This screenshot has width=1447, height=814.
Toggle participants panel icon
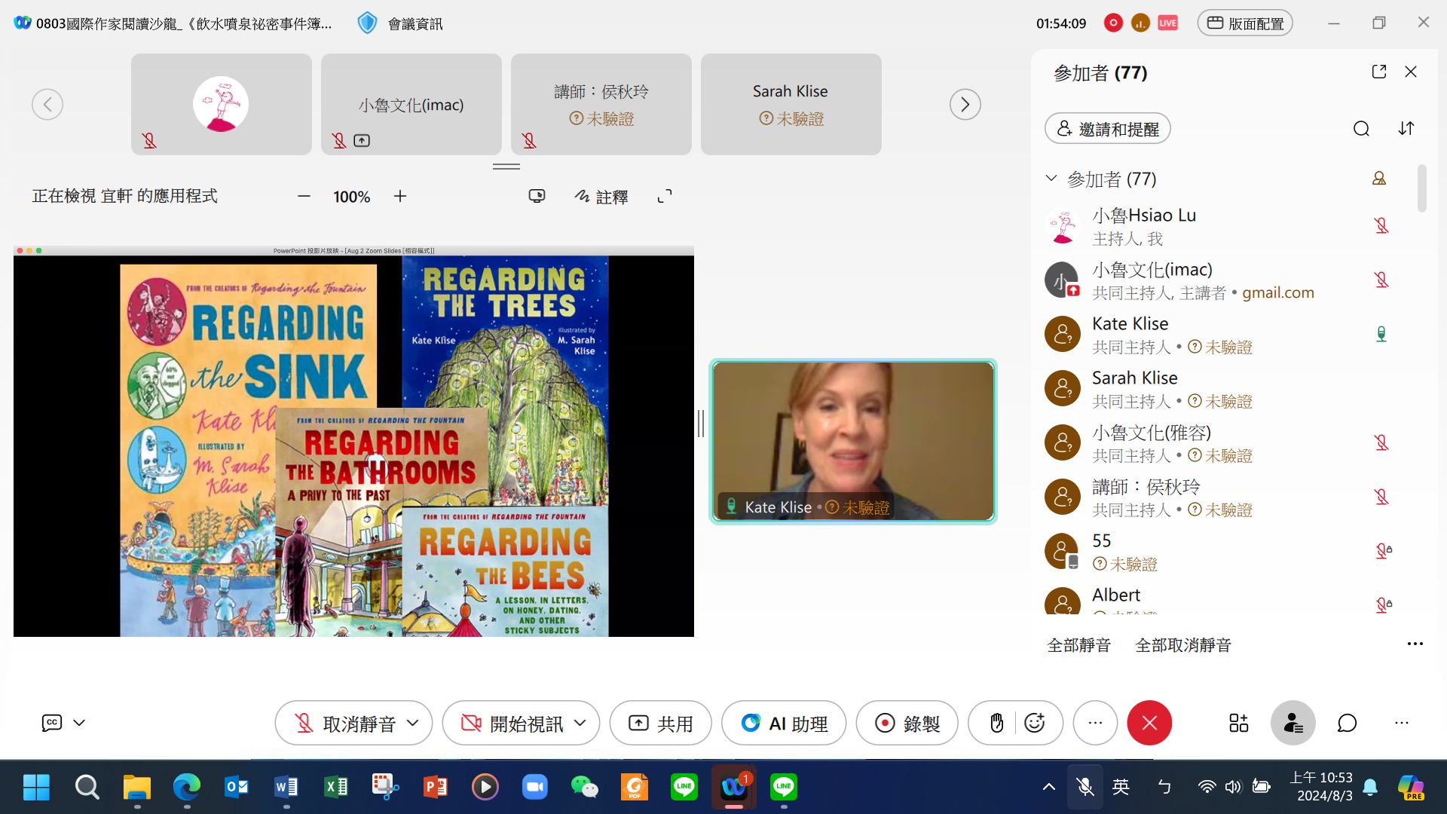pos(1293,723)
